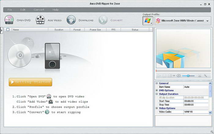Click the Add Video icon in instructions
This screenshot has width=214, height=134.
pyautogui.click(x=51, y=101)
